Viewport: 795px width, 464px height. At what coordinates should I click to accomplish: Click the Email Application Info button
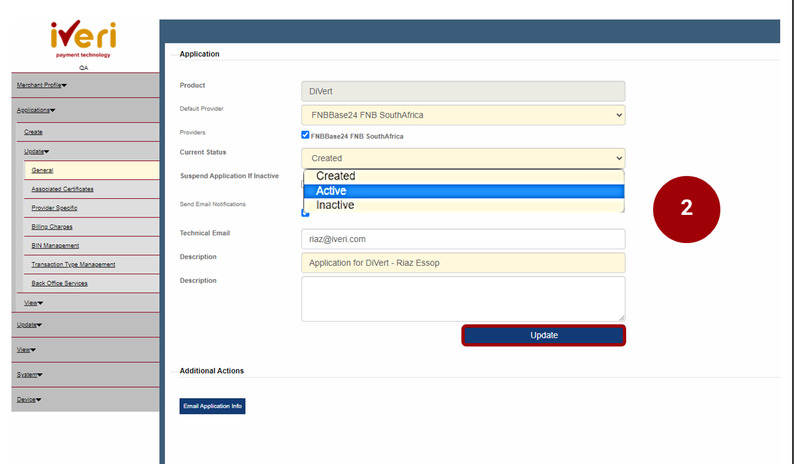coord(212,406)
